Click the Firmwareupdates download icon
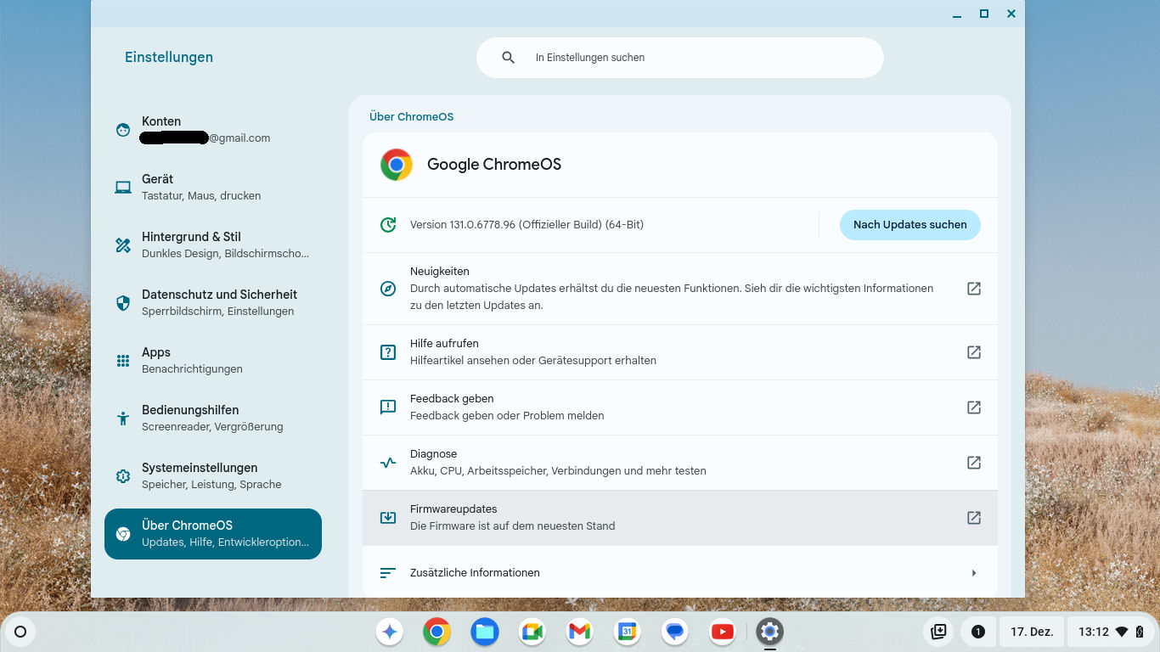Screen dimensions: 1160x652 [x=388, y=518]
